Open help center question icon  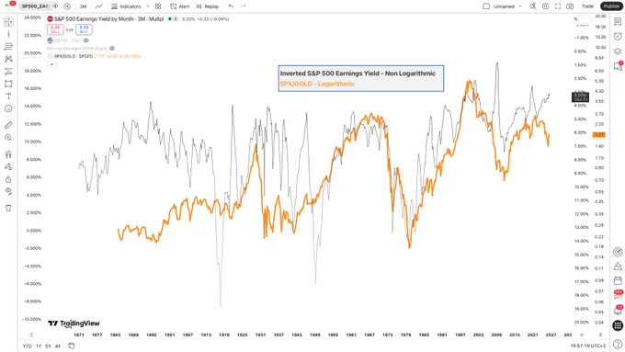pos(618,344)
